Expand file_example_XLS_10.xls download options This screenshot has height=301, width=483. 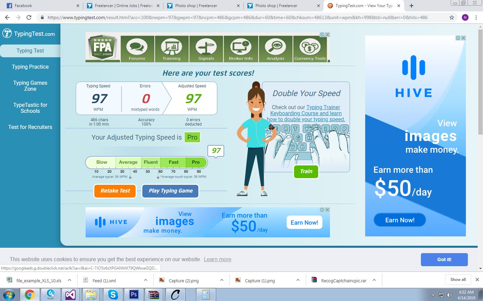pyautogui.click(x=69, y=280)
